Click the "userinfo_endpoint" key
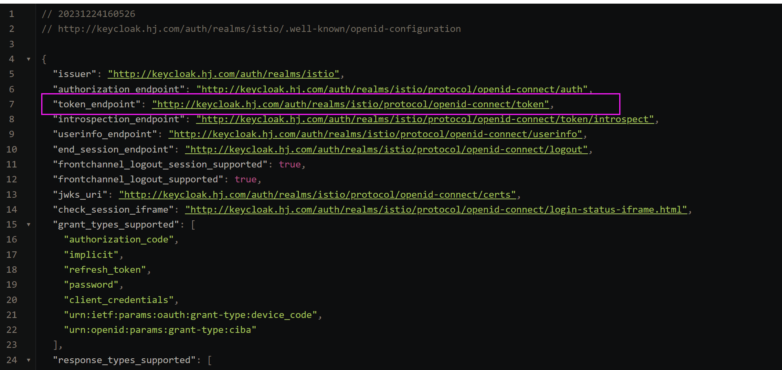 [105, 134]
